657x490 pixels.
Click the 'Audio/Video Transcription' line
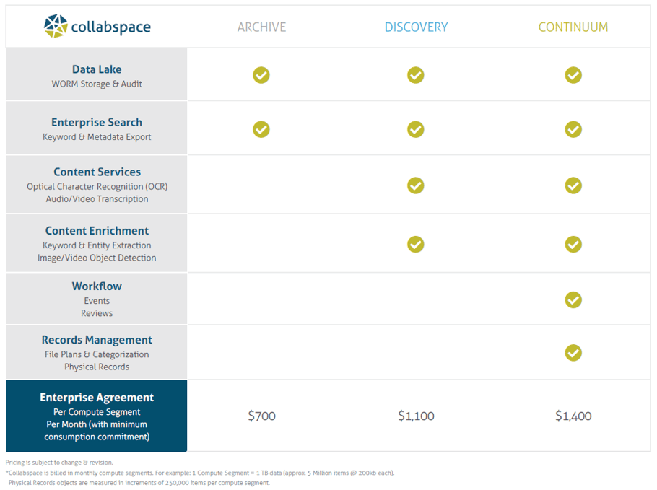click(97, 199)
